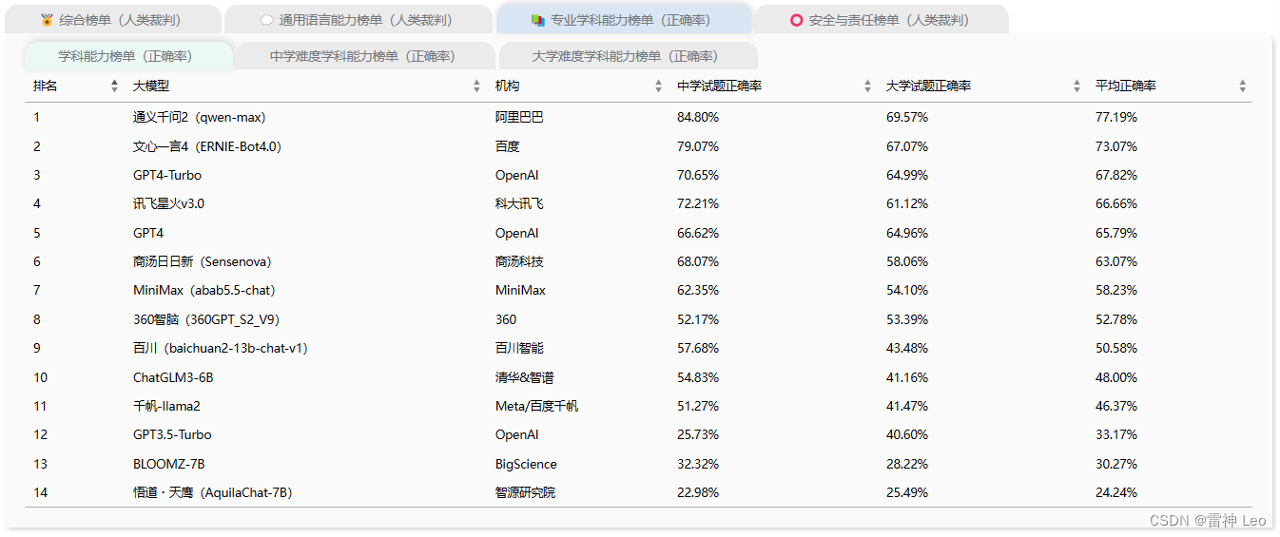Click the 69.57% university accuracy value

[x=907, y=117]
